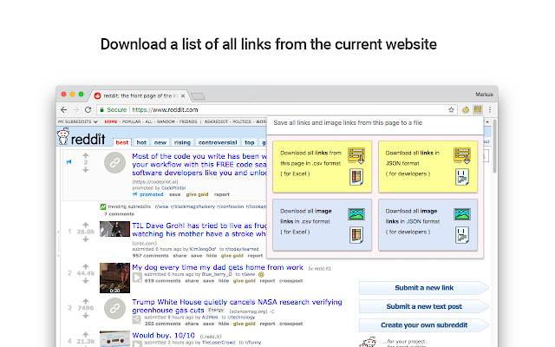Click POPULAR in subreddit bar
555x347 pixels.
coord(131,121)
